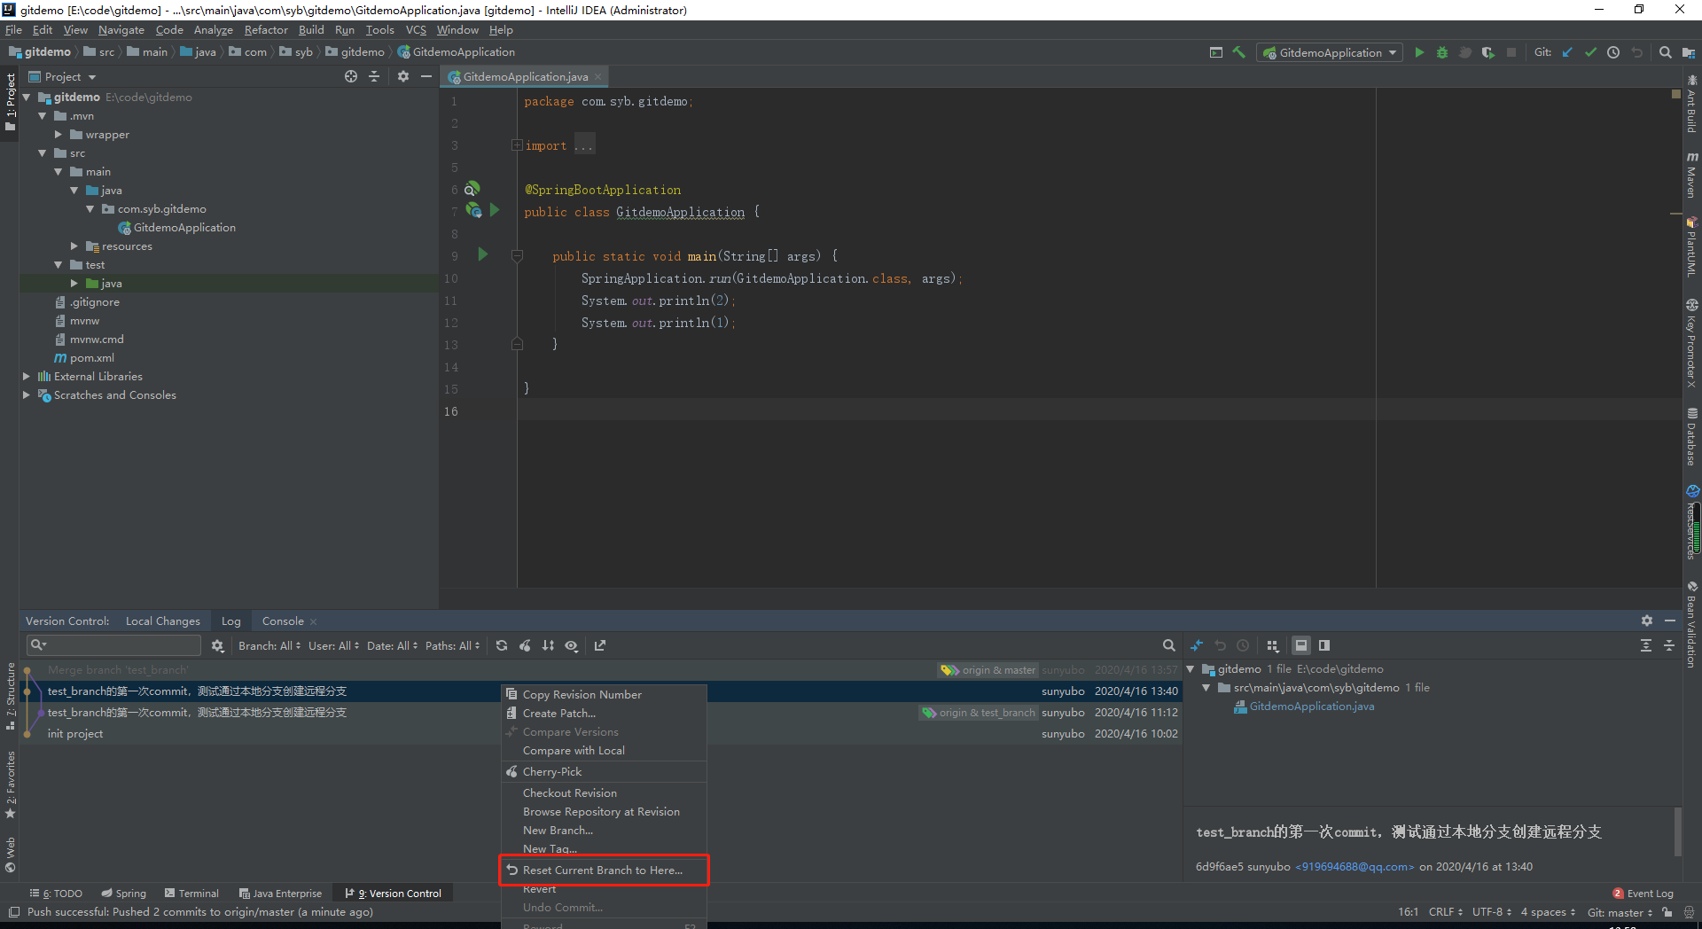Expand the resources folder
1702x929 pixels.
pos(74,246)
